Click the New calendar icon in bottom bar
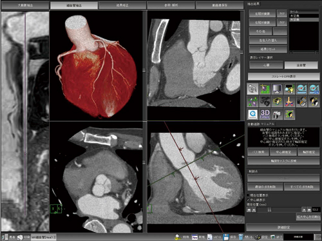 194,237
